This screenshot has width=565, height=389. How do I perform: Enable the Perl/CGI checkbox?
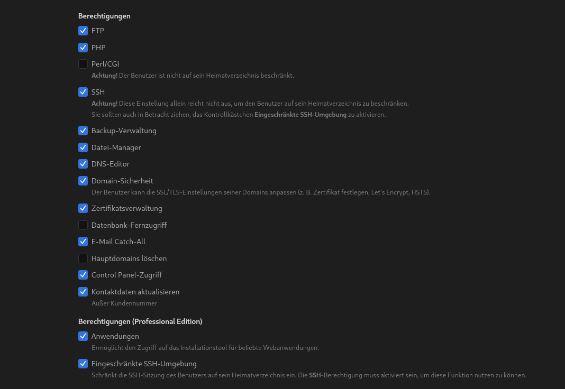[83, 64]
